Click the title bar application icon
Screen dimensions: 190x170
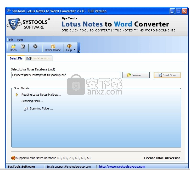pyautogui.click(x=9, y=11)
